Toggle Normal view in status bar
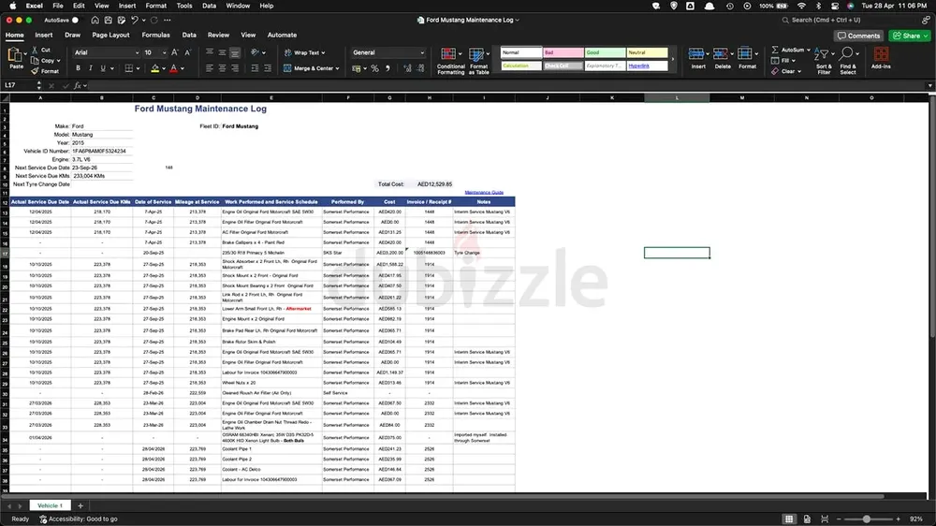Screen dimensions: 936x526 (789, 519)
